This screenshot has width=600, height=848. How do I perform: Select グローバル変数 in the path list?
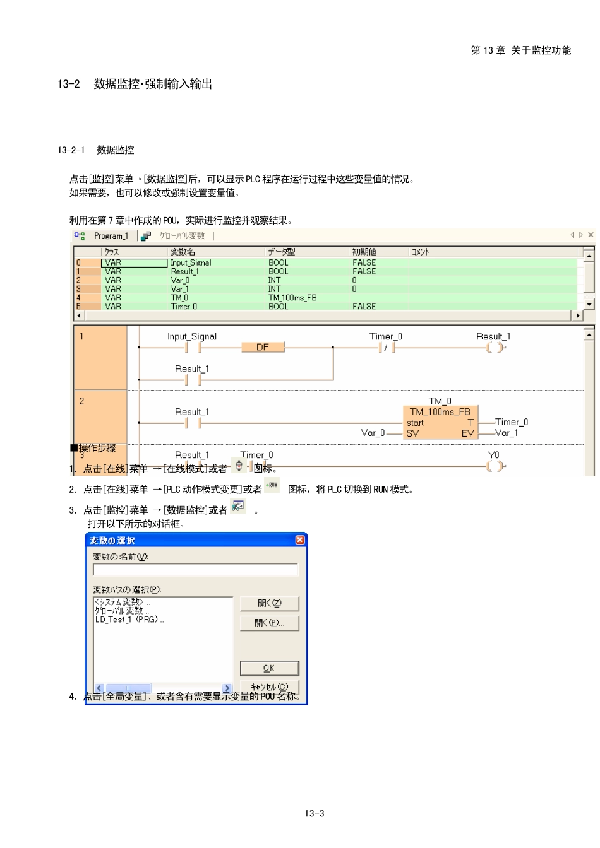coord(123,611)
